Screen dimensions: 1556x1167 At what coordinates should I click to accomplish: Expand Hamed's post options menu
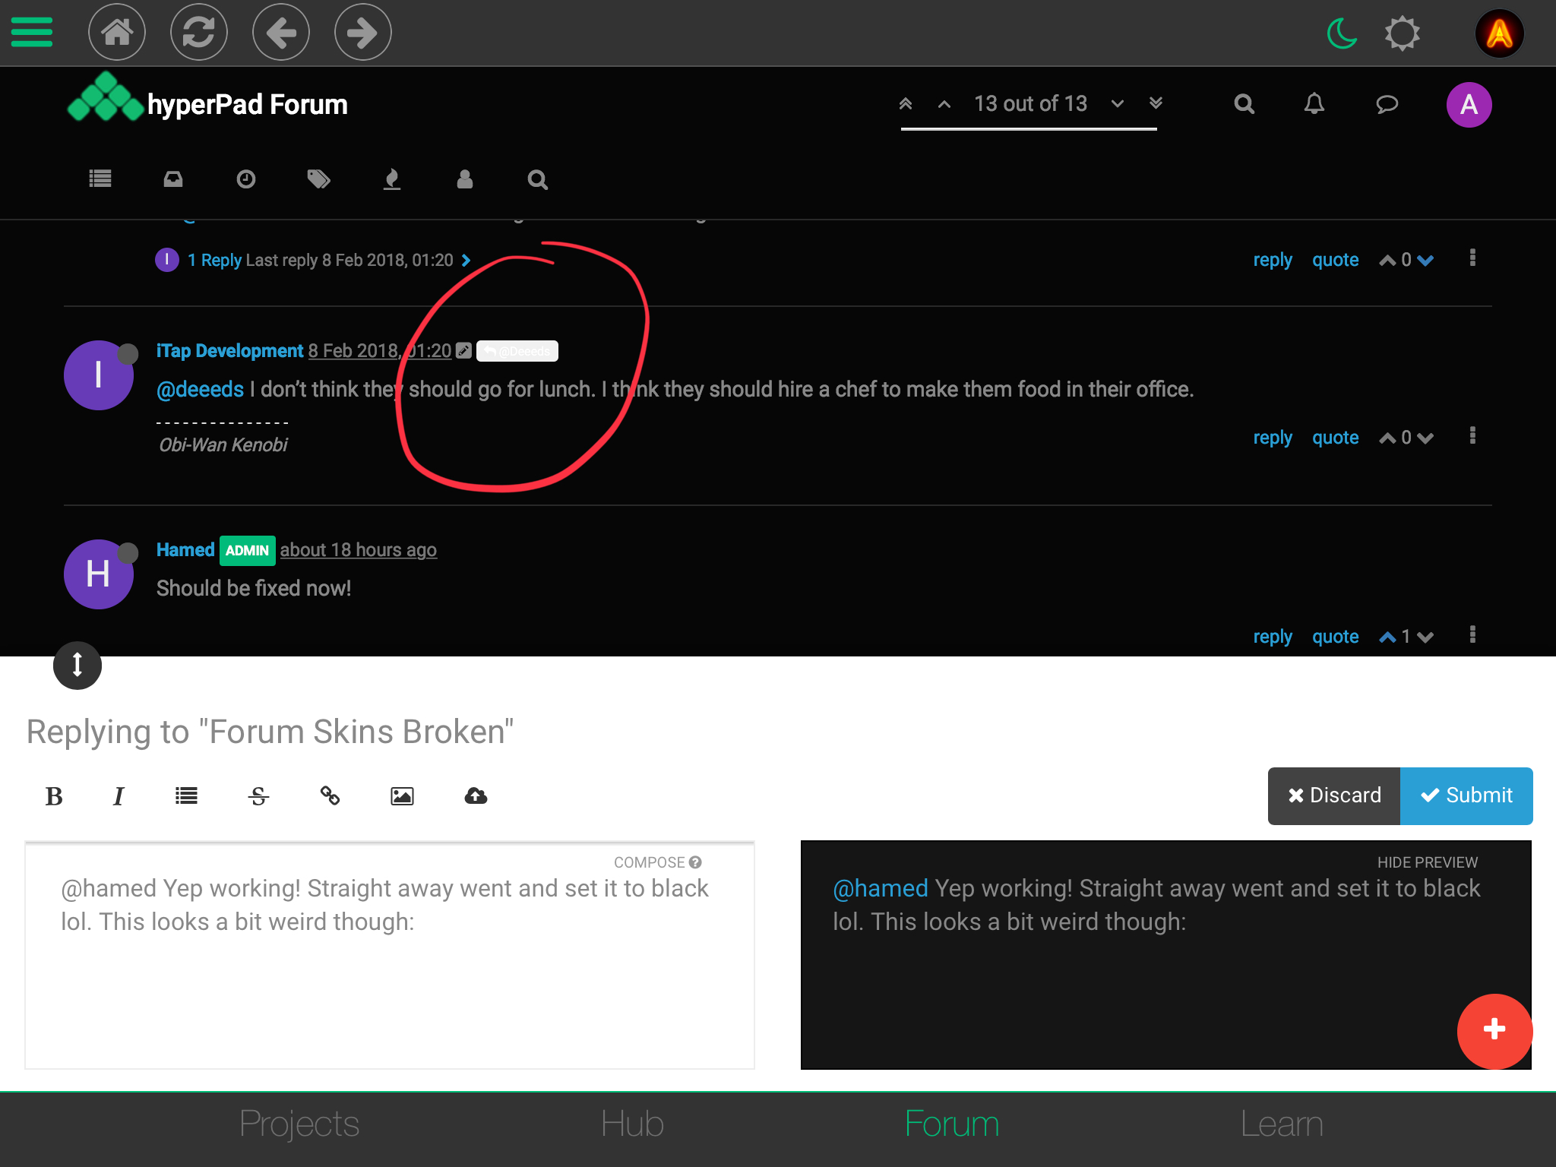point(1472,635)
